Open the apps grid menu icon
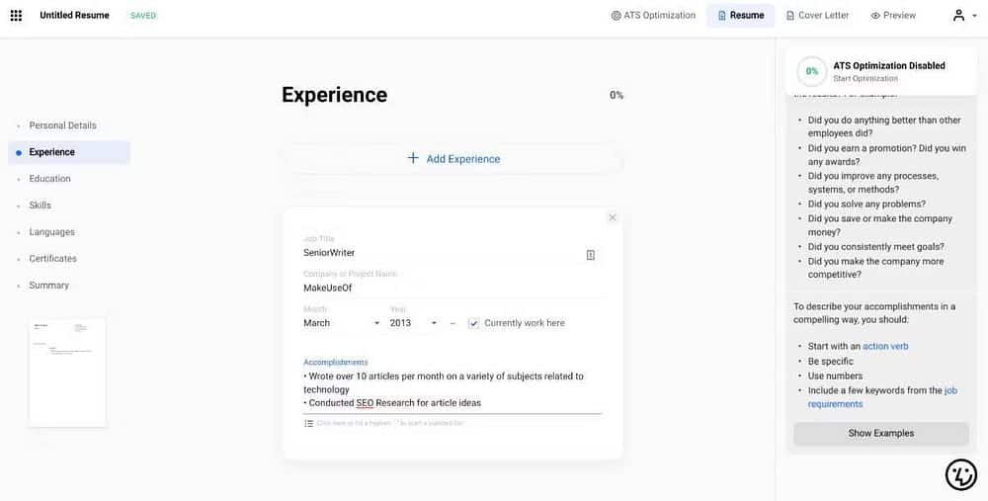Screen dimensions: 988x501 click(16, 16)
